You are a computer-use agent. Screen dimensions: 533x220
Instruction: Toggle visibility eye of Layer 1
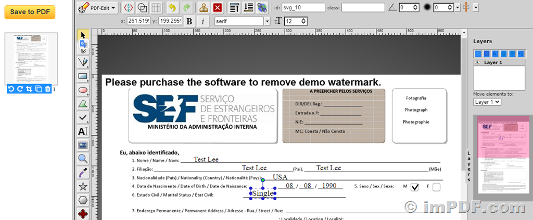click(x=478, y=62)
